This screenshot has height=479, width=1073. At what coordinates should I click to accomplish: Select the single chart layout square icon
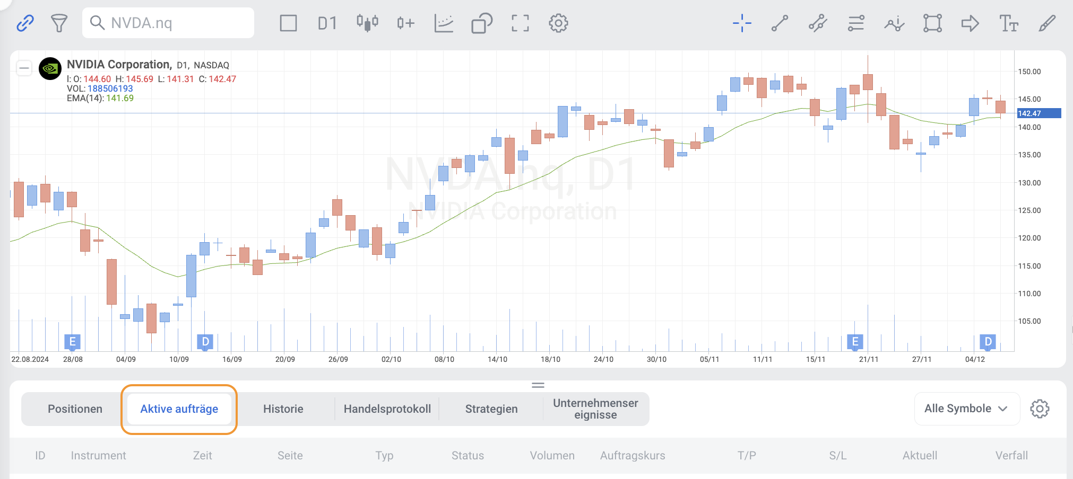pos(288,23)
